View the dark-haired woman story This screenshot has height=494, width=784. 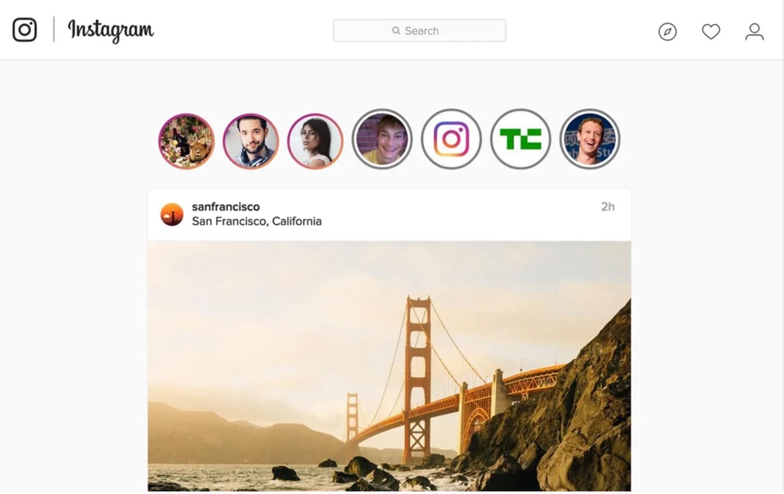[x=315, y=141]
